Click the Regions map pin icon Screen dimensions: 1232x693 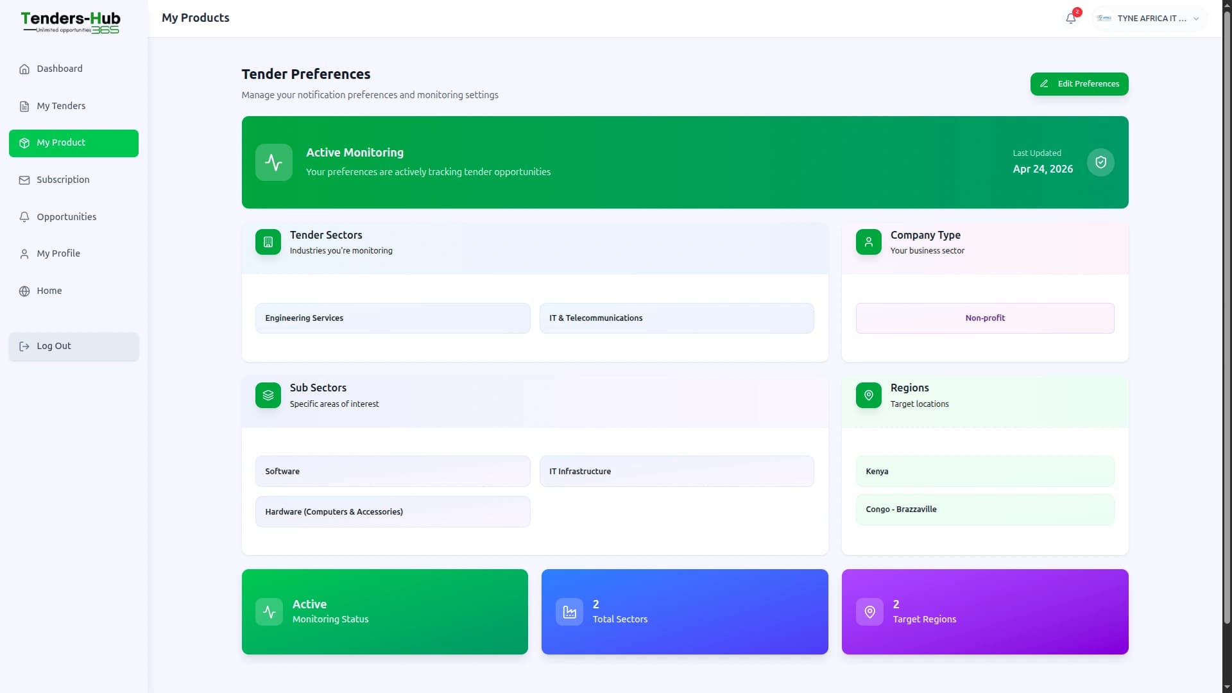[869, 395]
